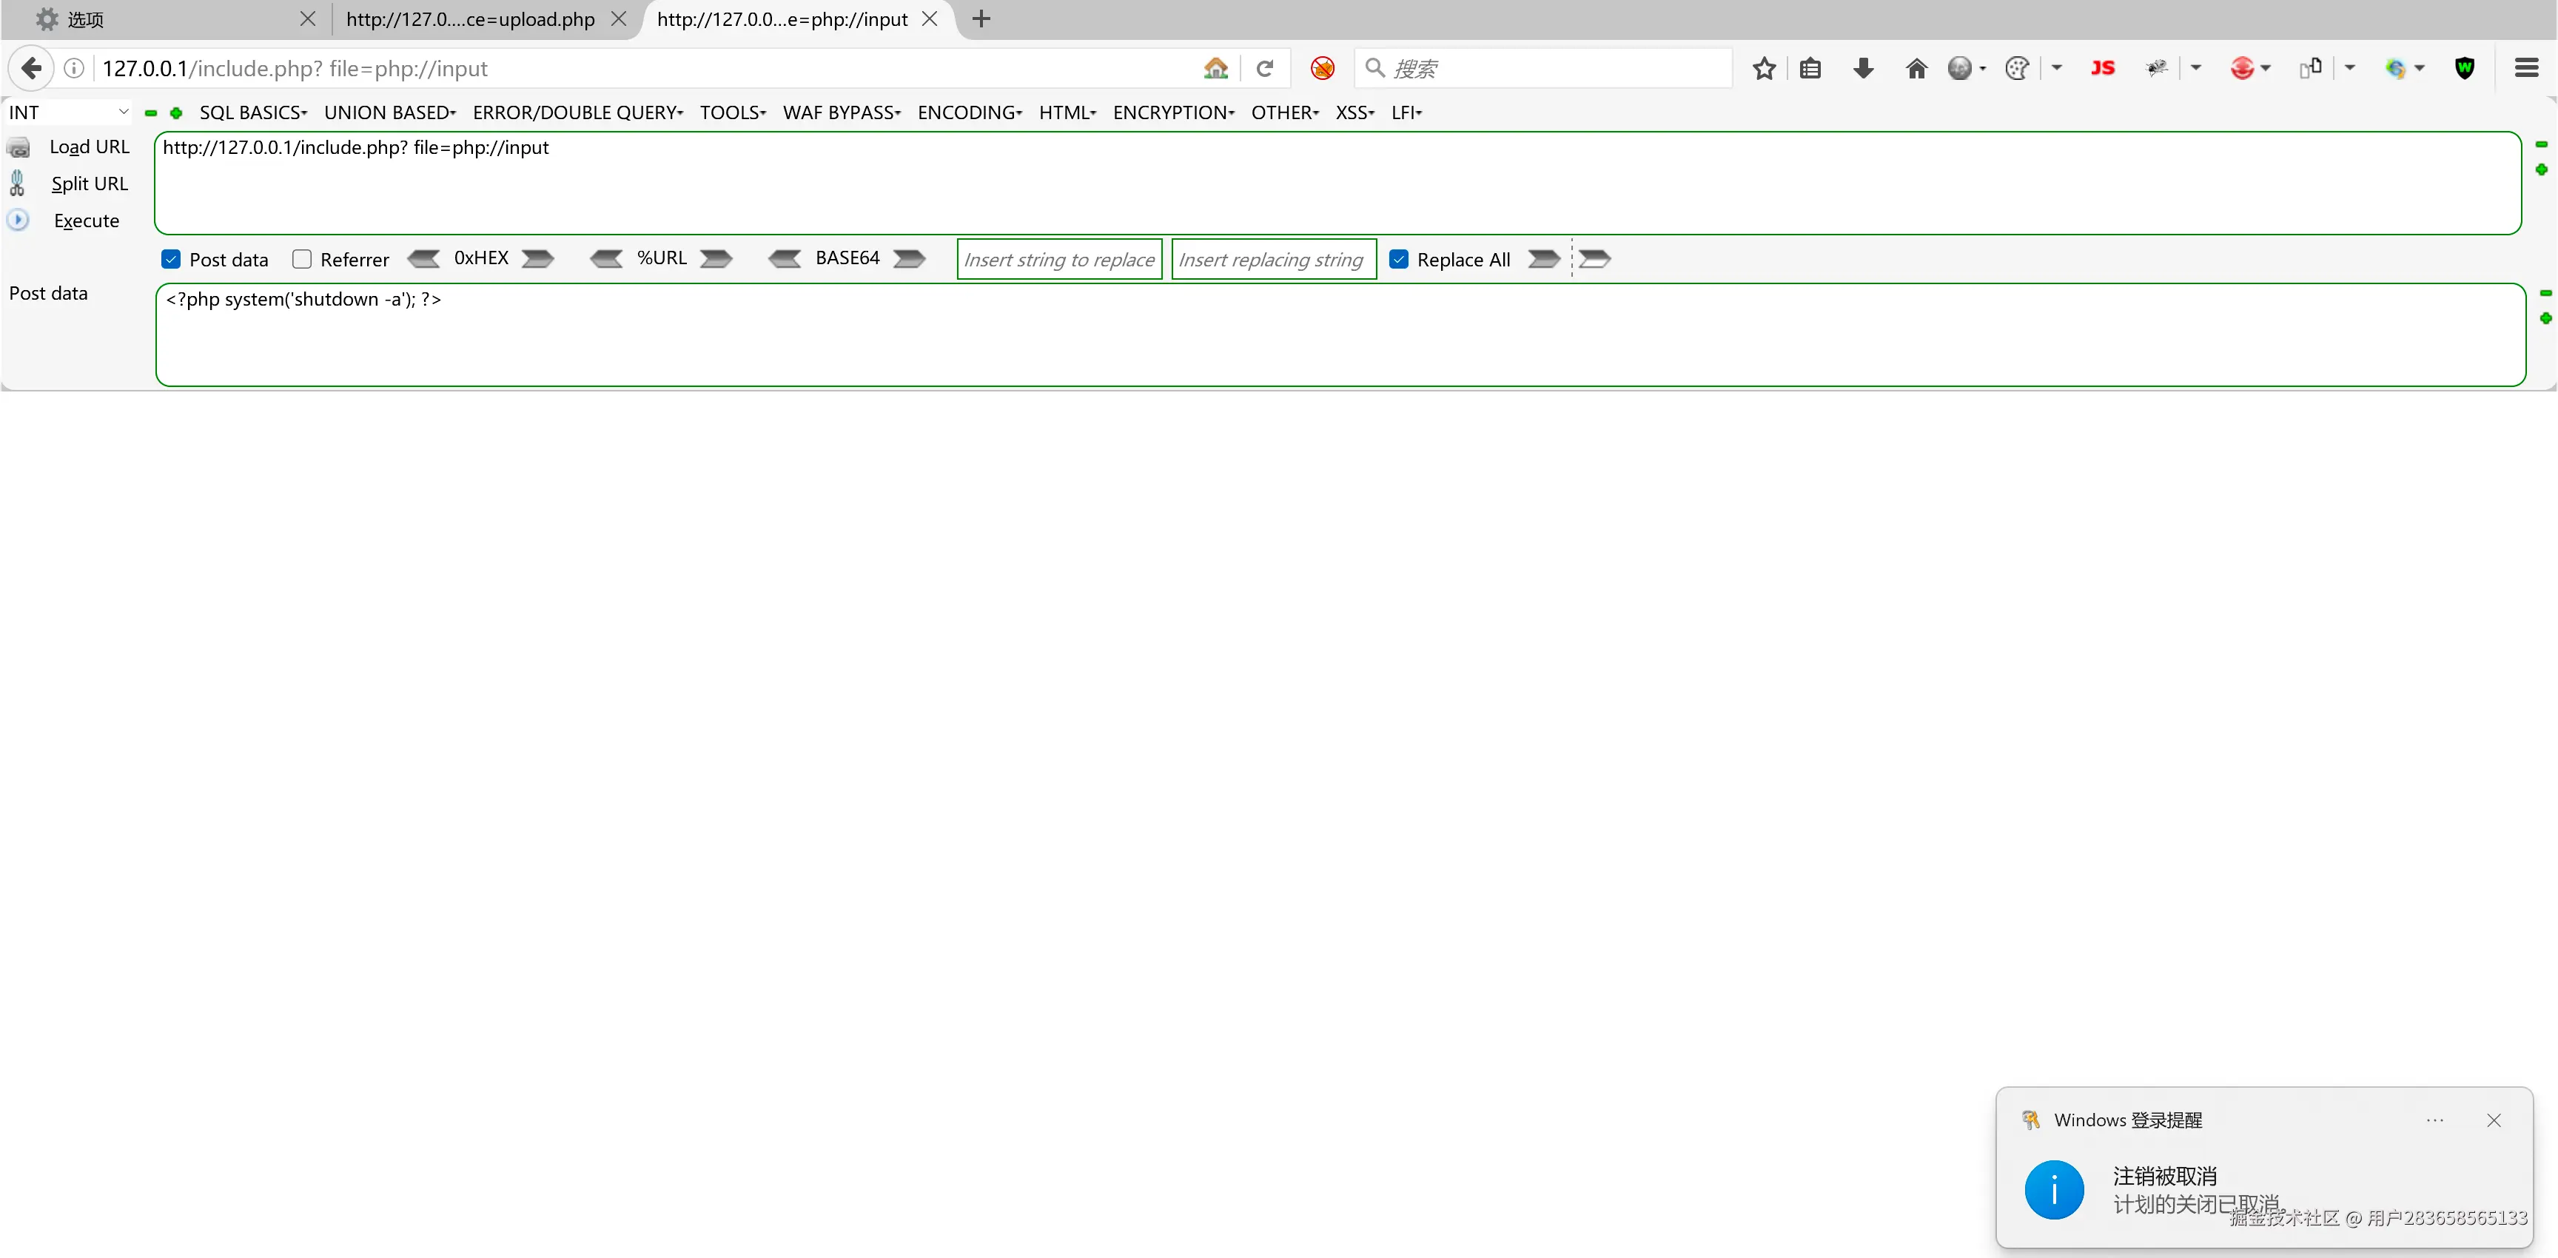
Task: Bookmark this page with star icon
Action: click(x=1764, y=69)
